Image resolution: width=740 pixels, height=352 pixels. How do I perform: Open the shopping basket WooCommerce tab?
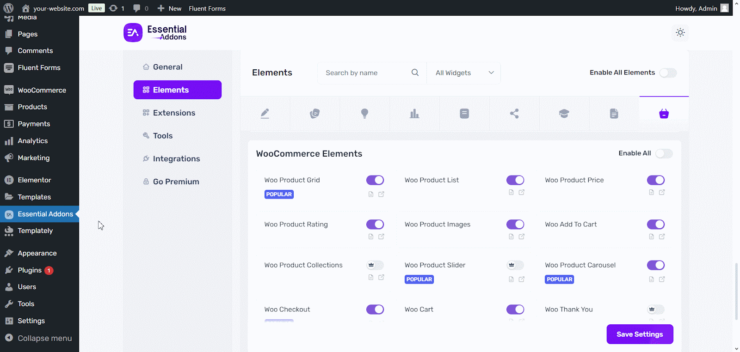point(664,114)
